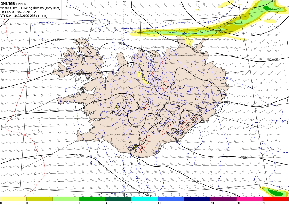Viewport: 289px width, 205px height.
Task: Click the red legend swatch above 50
Action: [x=276, y=199]
